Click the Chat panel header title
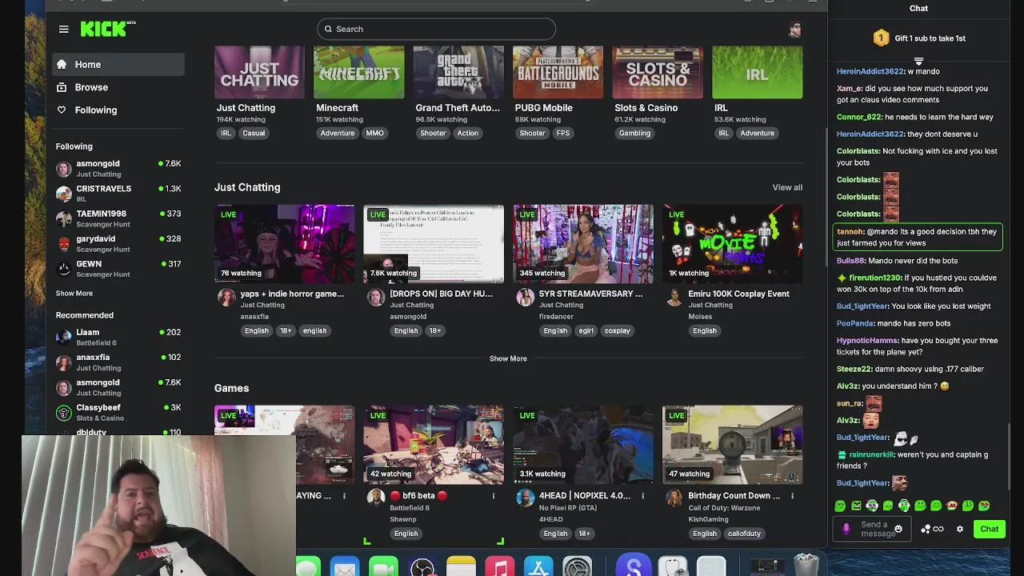Screen dimensions: 1024x576 [918, 8]
